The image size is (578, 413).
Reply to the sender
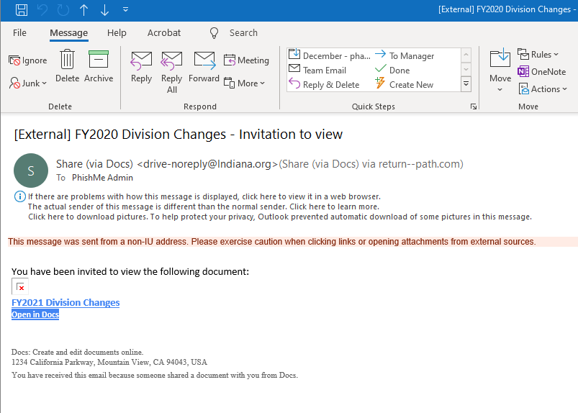[x=141, y=68]
